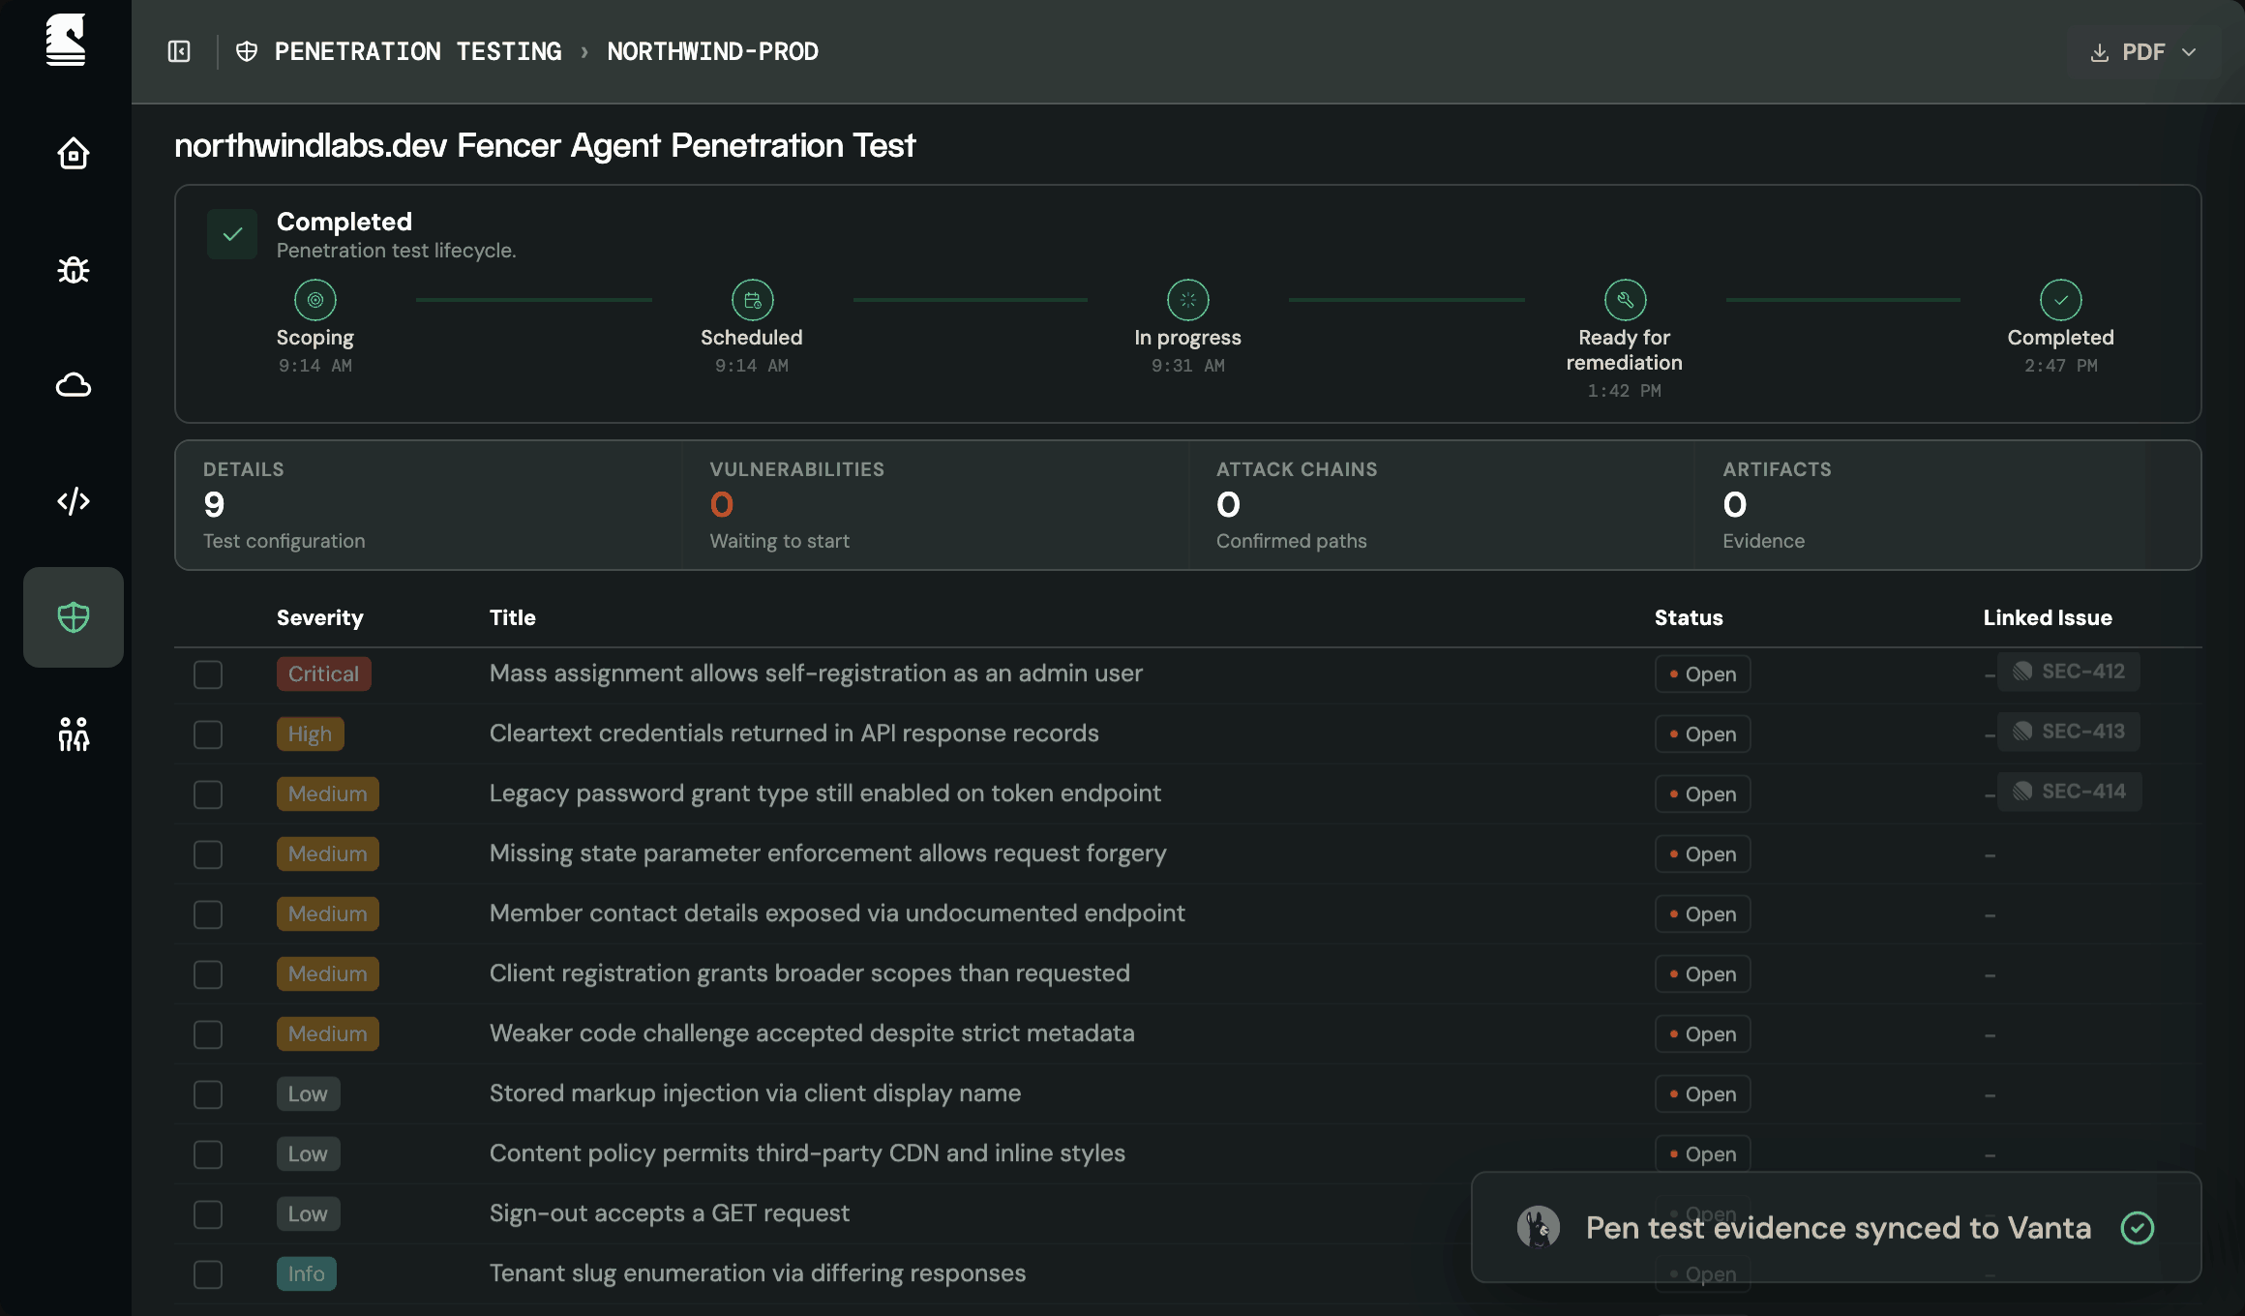Screen dimensions: 2245x1316
Task: Open status pill for Weaker code challenge finding
Action: click(x=1702, y=1034)
